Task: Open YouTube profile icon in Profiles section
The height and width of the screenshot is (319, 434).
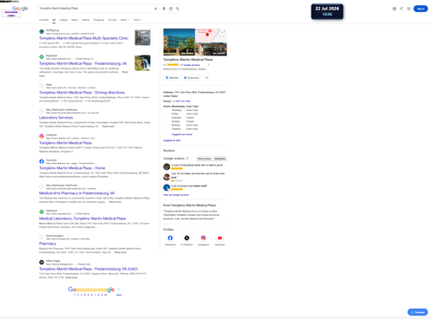Action: point(220,238)
